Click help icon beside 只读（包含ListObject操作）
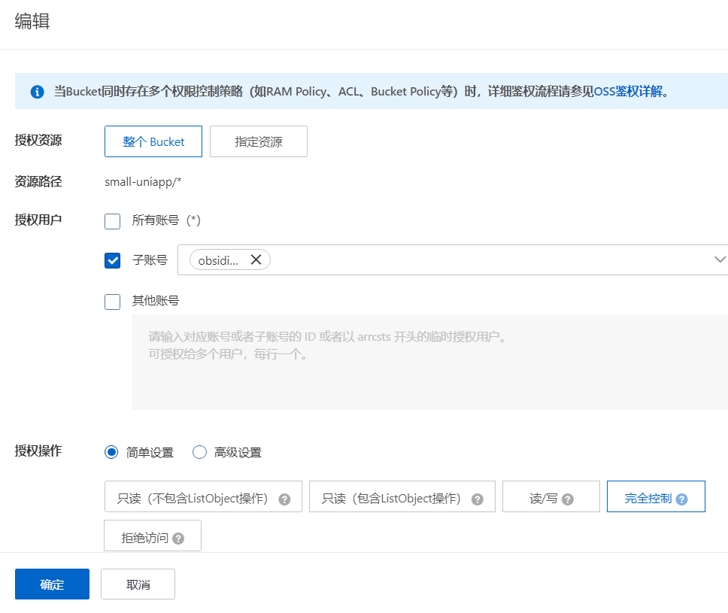 click(477, 499)
